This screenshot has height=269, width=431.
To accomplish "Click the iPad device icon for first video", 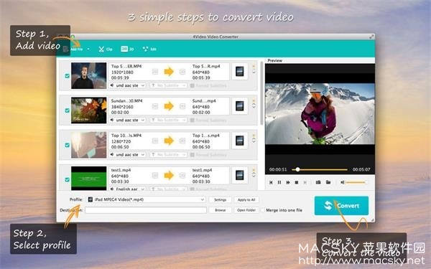I will pyautogui.click(x=240, y=72).
